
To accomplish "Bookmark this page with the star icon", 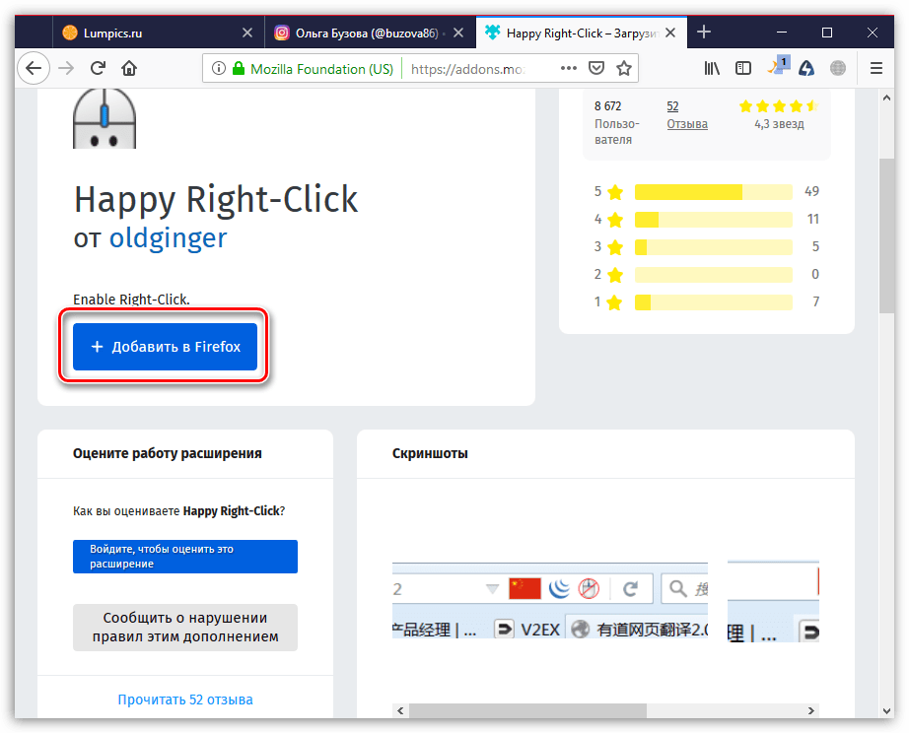I will (x=623, y=69).
